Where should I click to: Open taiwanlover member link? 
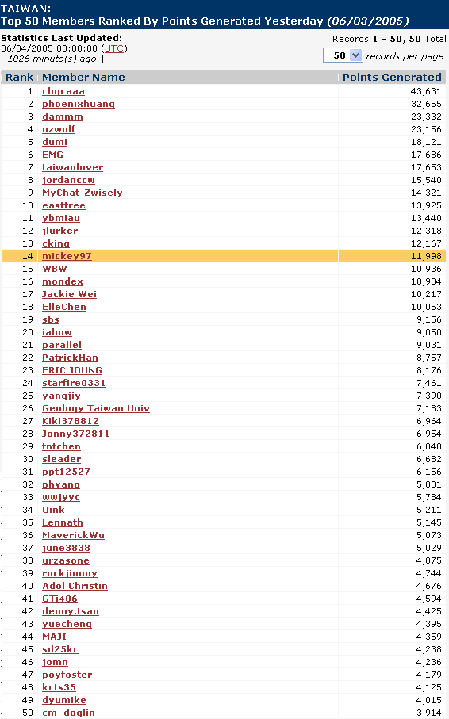click(72, 167)
